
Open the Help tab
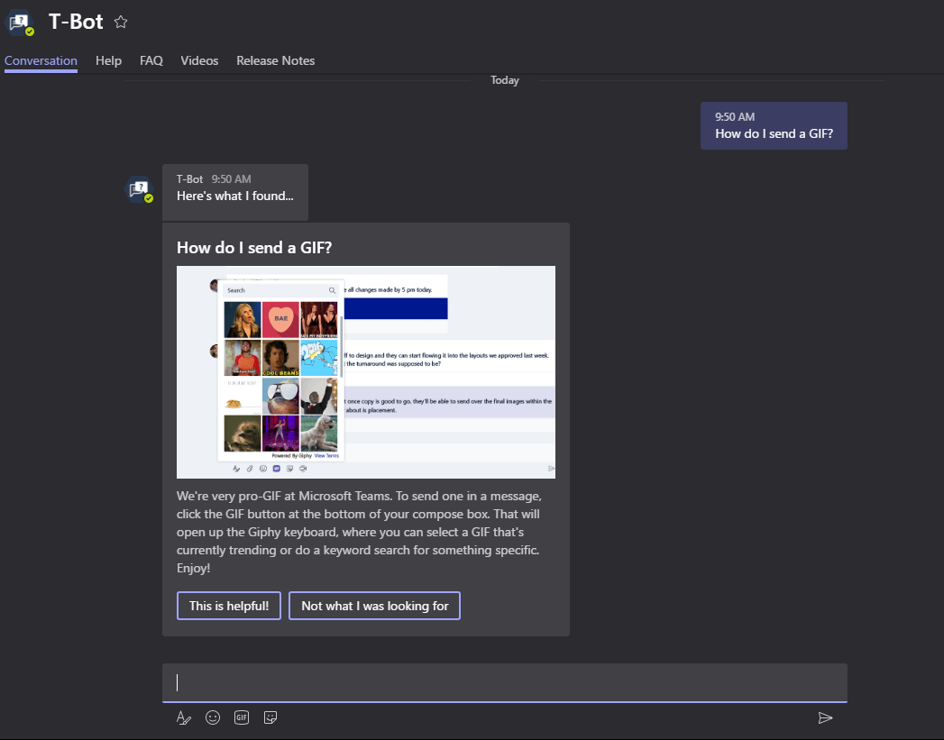click(x=108, y=60)
